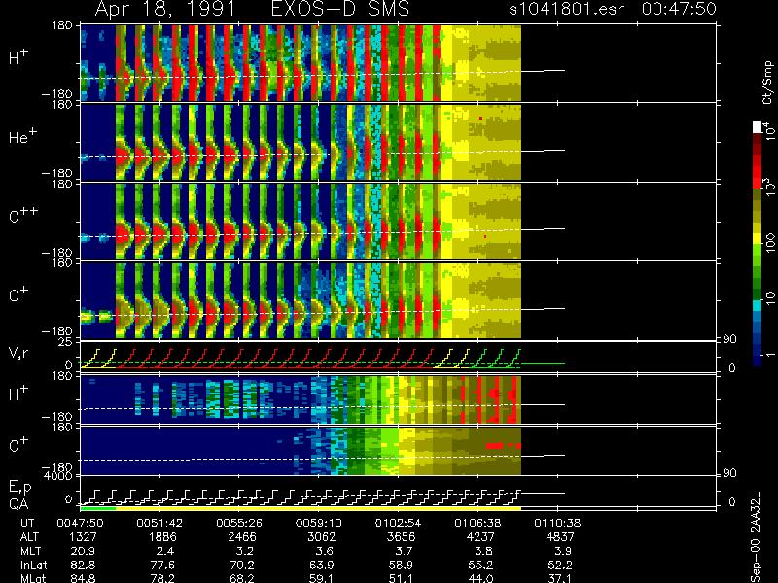Click the 00:47:50 time in the header
This screenshot has height=583, width=778.
tap(679, 9)
